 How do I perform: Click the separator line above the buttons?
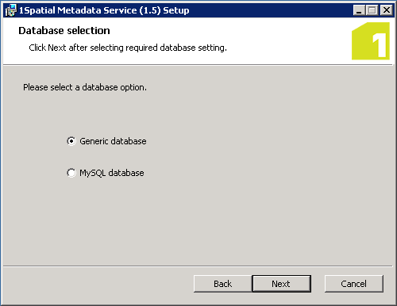pyautogui.click(x=198, y=266)
